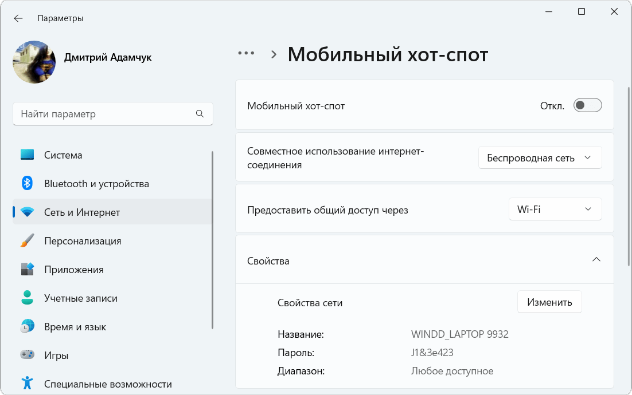Click the Специальные возможности accessibility icon
The width and height of the screenshot is (632, 395).
tap(27, 383)
